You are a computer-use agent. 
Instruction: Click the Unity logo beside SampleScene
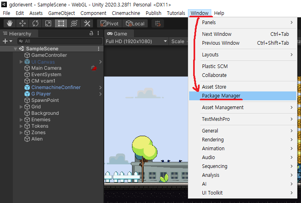(x=21, y=49)
